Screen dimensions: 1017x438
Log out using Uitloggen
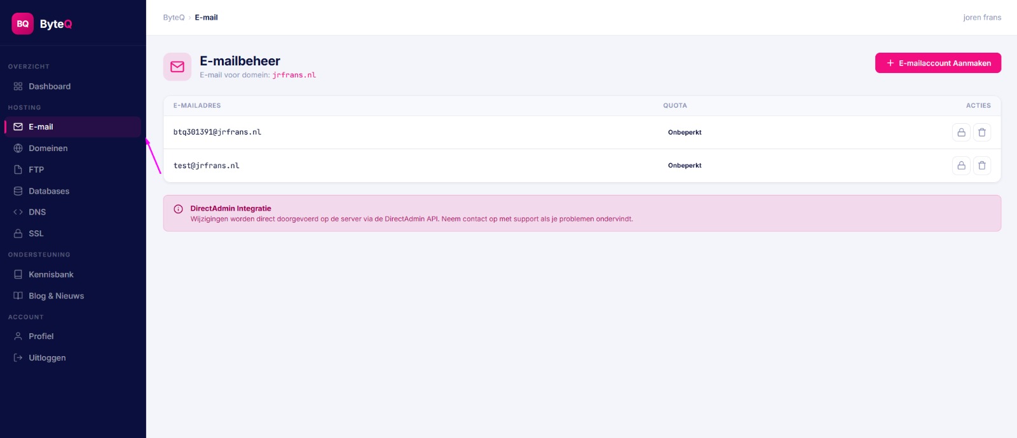(47, 358)
